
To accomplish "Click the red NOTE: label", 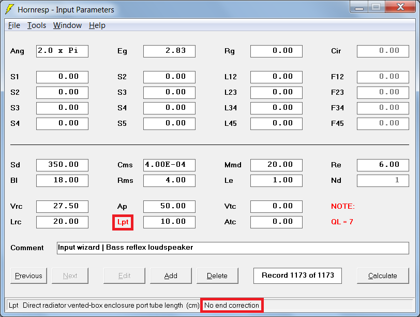I will 343,207.
